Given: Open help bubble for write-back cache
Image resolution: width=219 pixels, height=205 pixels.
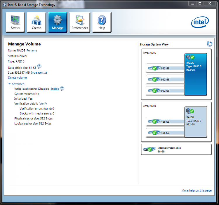Looking at the screenshot, I should pos(62,88).
